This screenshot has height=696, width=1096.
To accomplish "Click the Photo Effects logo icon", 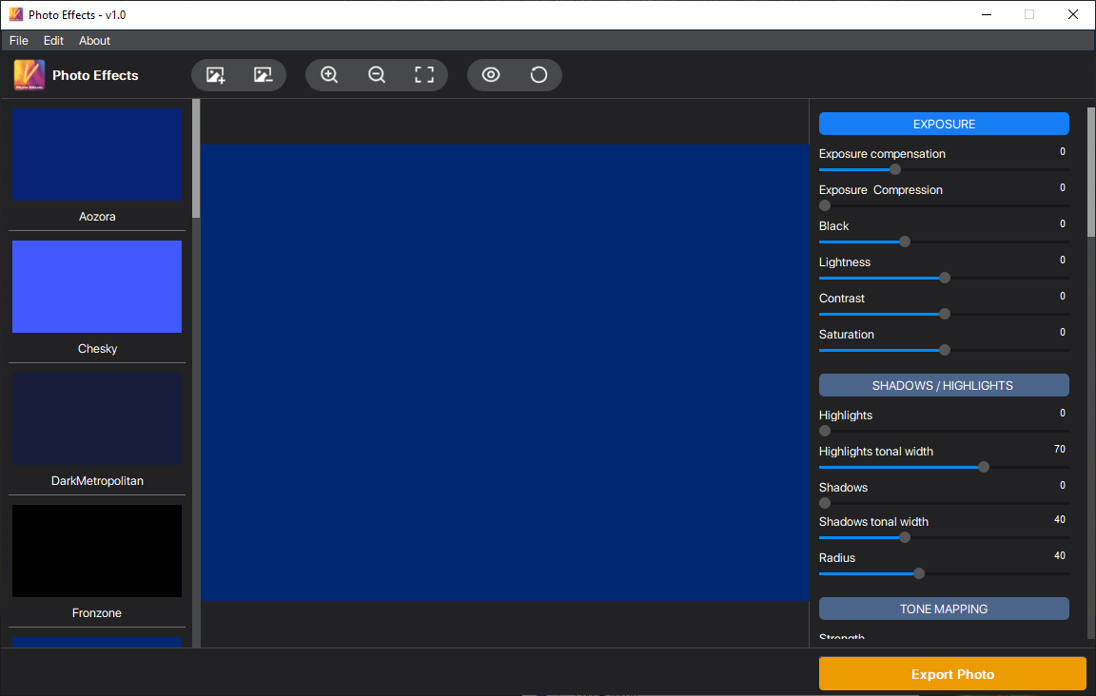I will (x=29, y=75).
